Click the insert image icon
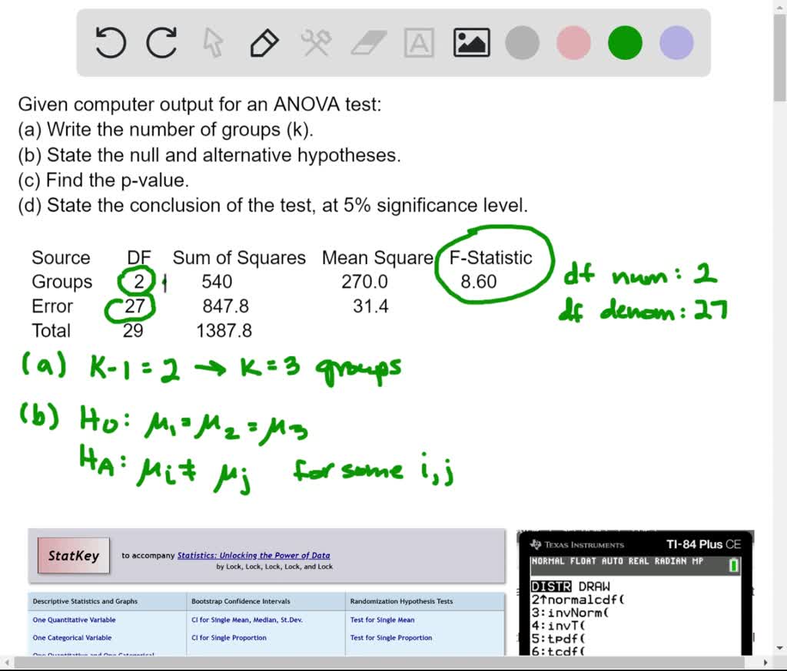The width and height of the screenshot is (787, 671). point(471,43)
